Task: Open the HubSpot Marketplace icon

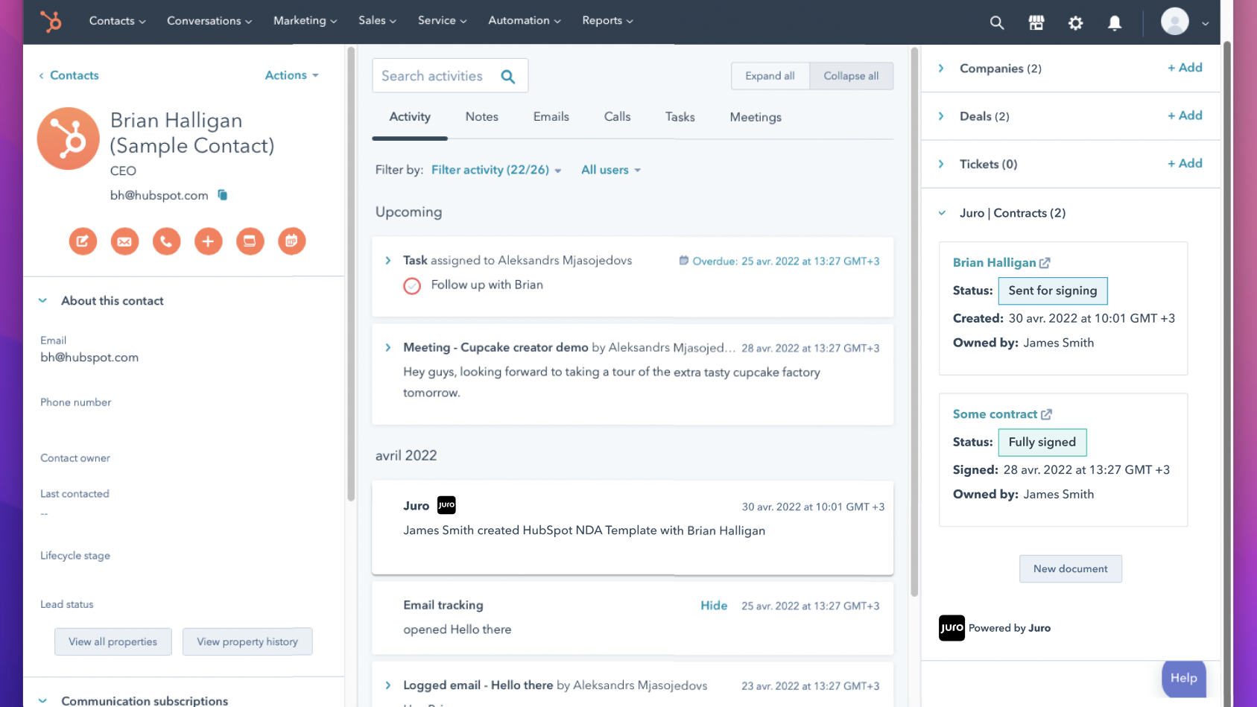Action: coord(1036,22)
